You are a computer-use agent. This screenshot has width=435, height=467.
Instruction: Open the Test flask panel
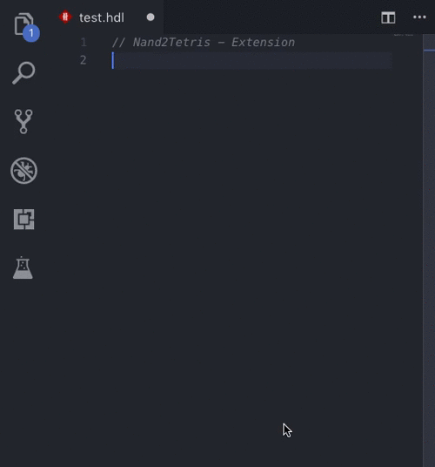point(23,267)
